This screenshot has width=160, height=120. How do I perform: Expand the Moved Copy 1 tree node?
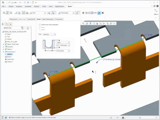(3, 52)
